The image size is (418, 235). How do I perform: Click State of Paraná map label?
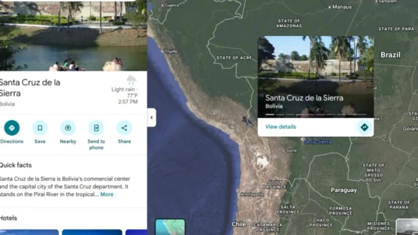tap(399, 205)
